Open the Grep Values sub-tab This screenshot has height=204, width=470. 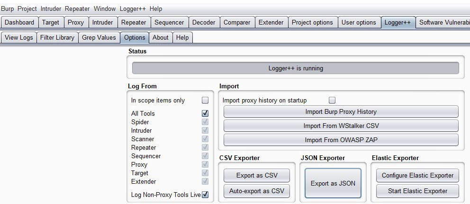[x=99, y=38]
